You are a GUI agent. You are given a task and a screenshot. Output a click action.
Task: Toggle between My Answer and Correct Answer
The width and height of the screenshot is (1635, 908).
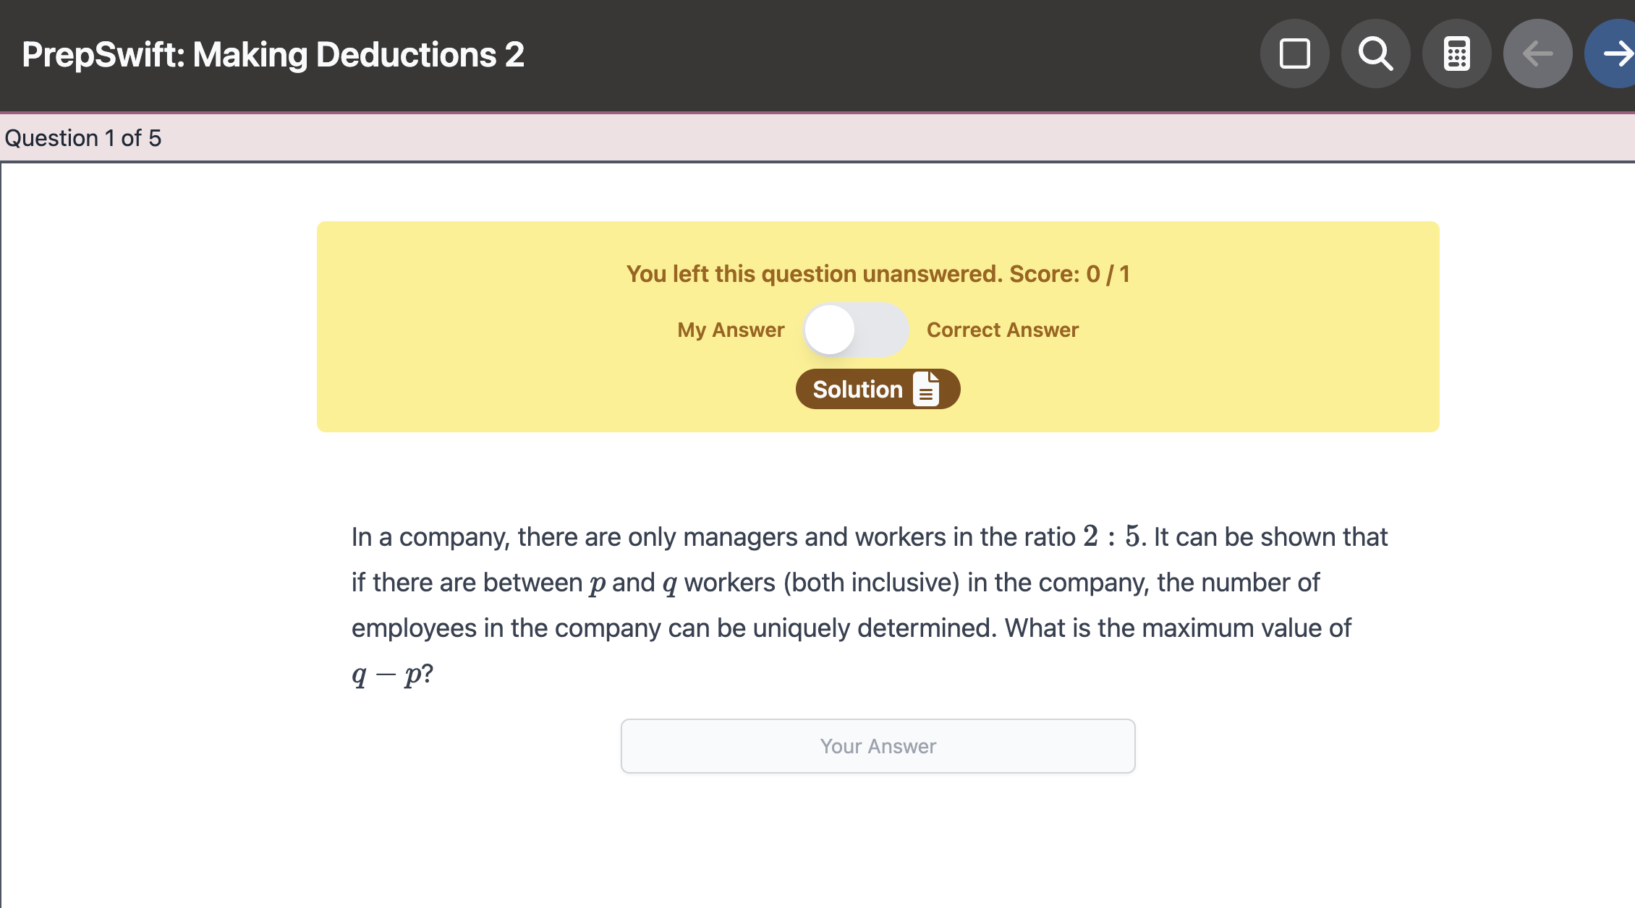coord(855,330)
